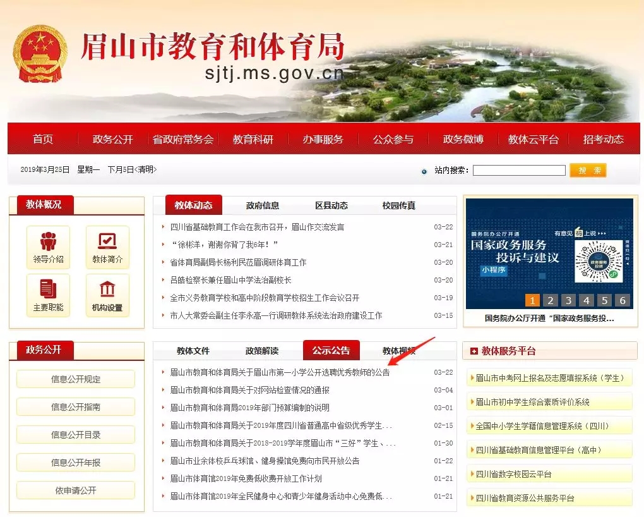Viewport: 644px width, 517px height.
Task: Click the 主要职能 document icon
Action: (x=48, y=289)
